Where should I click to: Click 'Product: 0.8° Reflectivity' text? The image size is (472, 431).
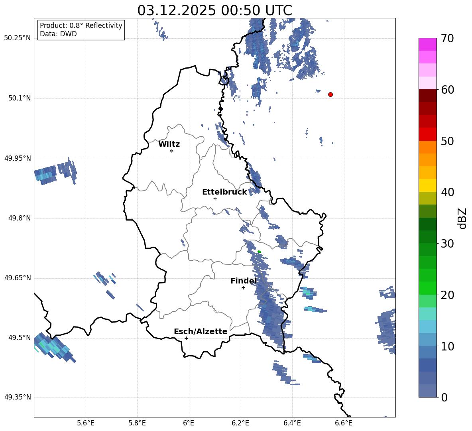coord(81,26)
